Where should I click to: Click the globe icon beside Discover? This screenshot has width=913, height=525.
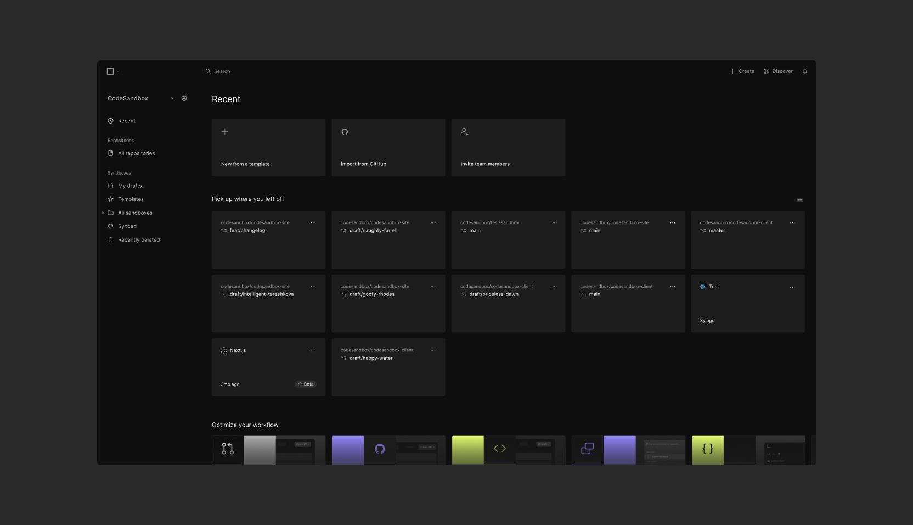coord(766,71)
